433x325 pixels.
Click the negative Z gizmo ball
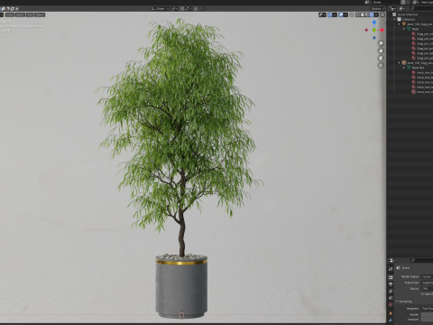coord(374,38)
